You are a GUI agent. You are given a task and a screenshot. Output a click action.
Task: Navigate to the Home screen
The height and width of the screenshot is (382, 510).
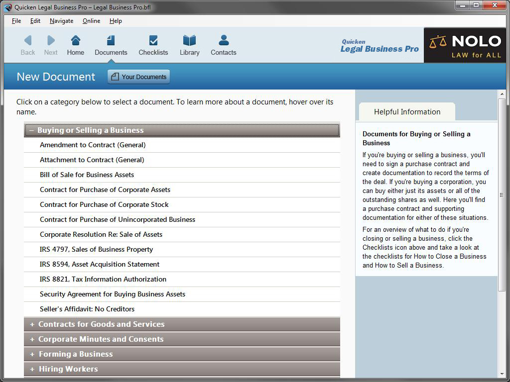[75, 45]
